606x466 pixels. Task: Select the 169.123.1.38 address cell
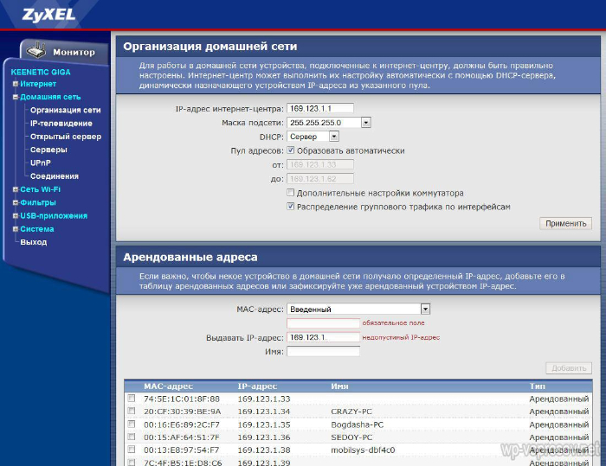tap(263, 450)
